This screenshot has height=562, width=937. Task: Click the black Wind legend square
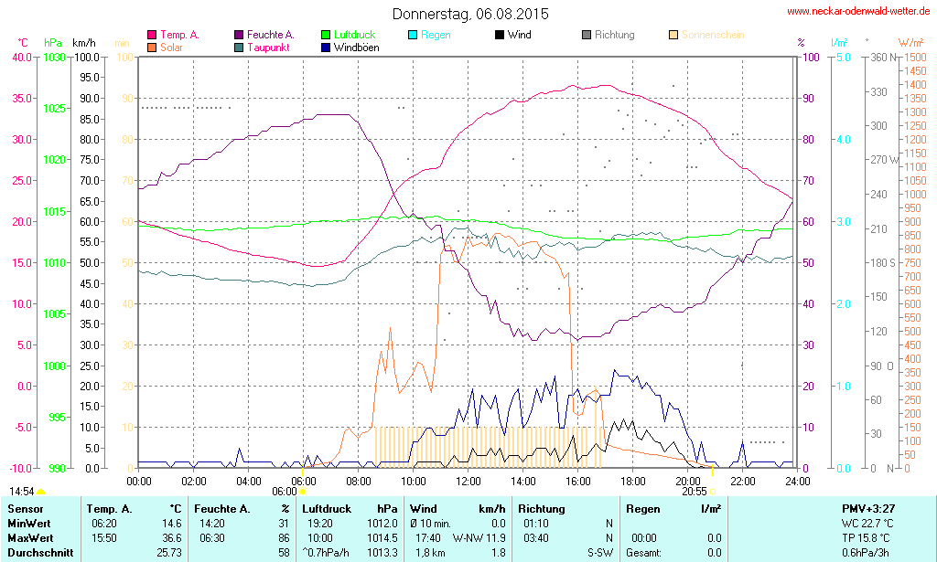tap(500, 35)
